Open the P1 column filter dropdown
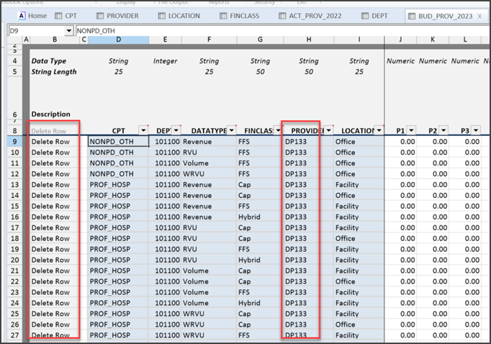The height and width of the screenshot is (344, 491). coord(411,130)
